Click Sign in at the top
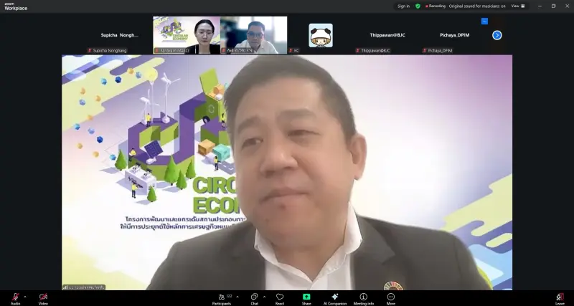Screen dimensions: 574x306 click(x=403, y=6)
